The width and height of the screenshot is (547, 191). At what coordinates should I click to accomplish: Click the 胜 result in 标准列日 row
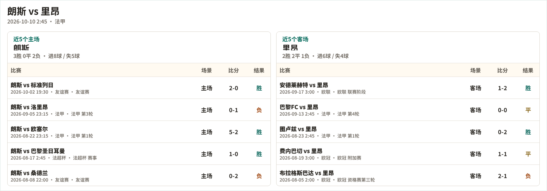point(259,88)
